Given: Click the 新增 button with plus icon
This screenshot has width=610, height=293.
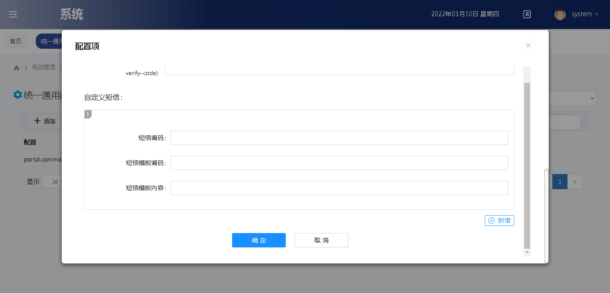Looking at the screenshot, I should point(499,221).
